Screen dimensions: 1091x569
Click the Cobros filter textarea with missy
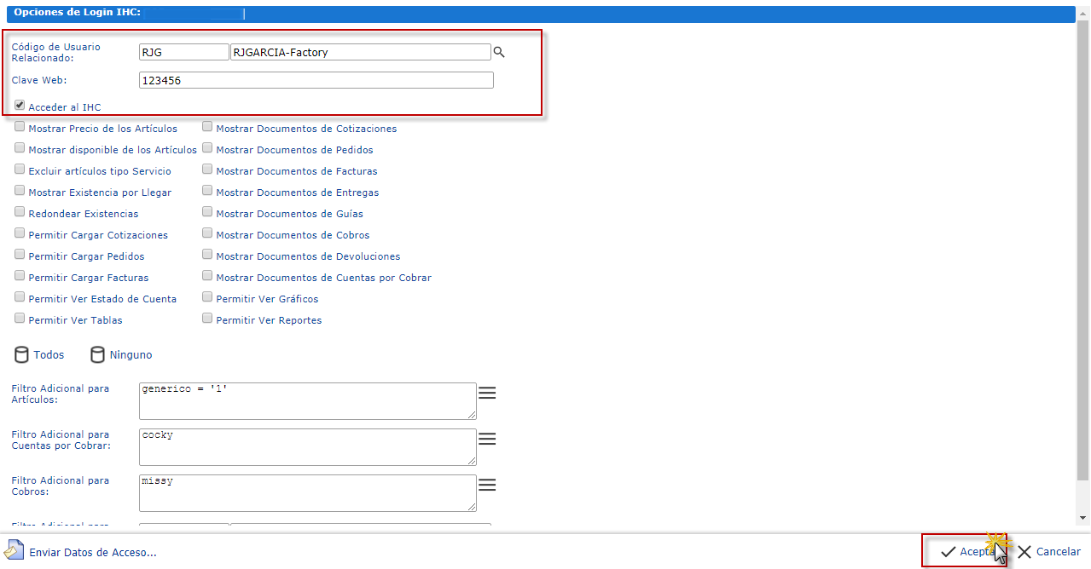coord(308,493)
